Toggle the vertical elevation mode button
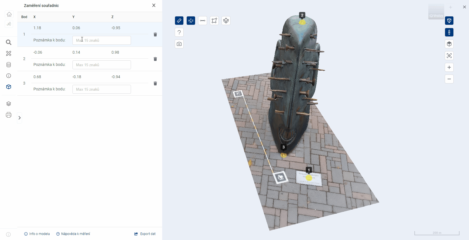Image resolution: width=469 pixels, height=240 pixels. point(449,32)
